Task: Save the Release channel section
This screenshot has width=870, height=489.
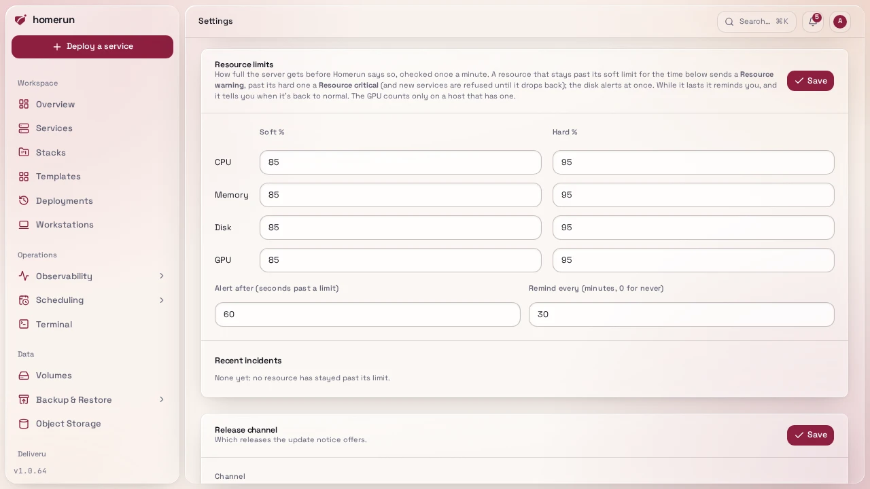Action: [x=810, y=435]
